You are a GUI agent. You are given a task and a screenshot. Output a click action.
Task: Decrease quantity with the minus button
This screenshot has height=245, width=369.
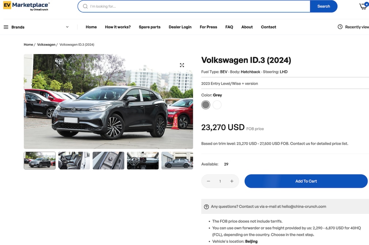click(x=208, y=181)
